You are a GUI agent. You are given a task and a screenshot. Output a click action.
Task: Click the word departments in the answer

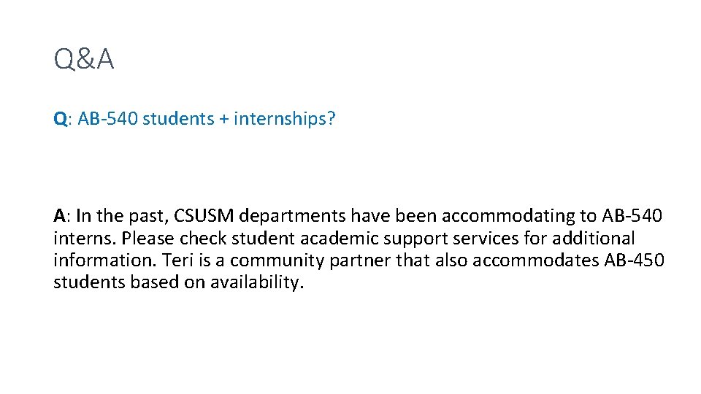click(x=292, y=216)
